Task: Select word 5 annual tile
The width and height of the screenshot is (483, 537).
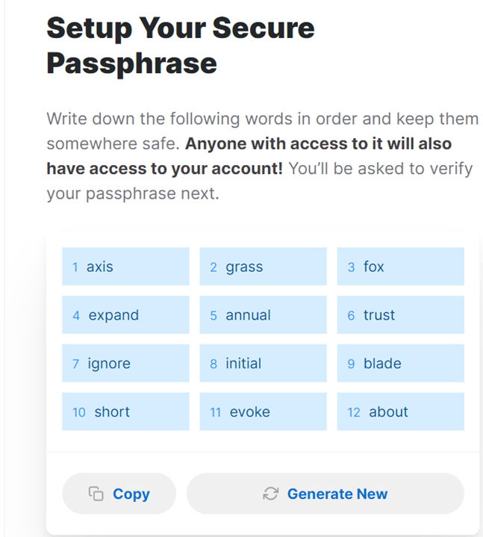Action: pos(263,314)
